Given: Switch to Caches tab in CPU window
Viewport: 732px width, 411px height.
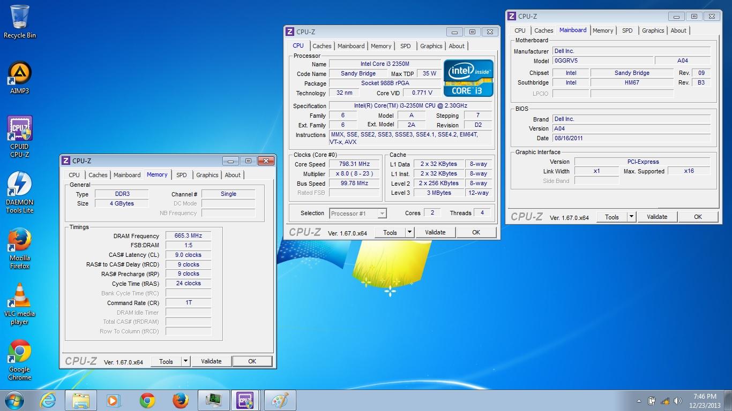Looking at the screenshot, I should (x=322, y=46).
